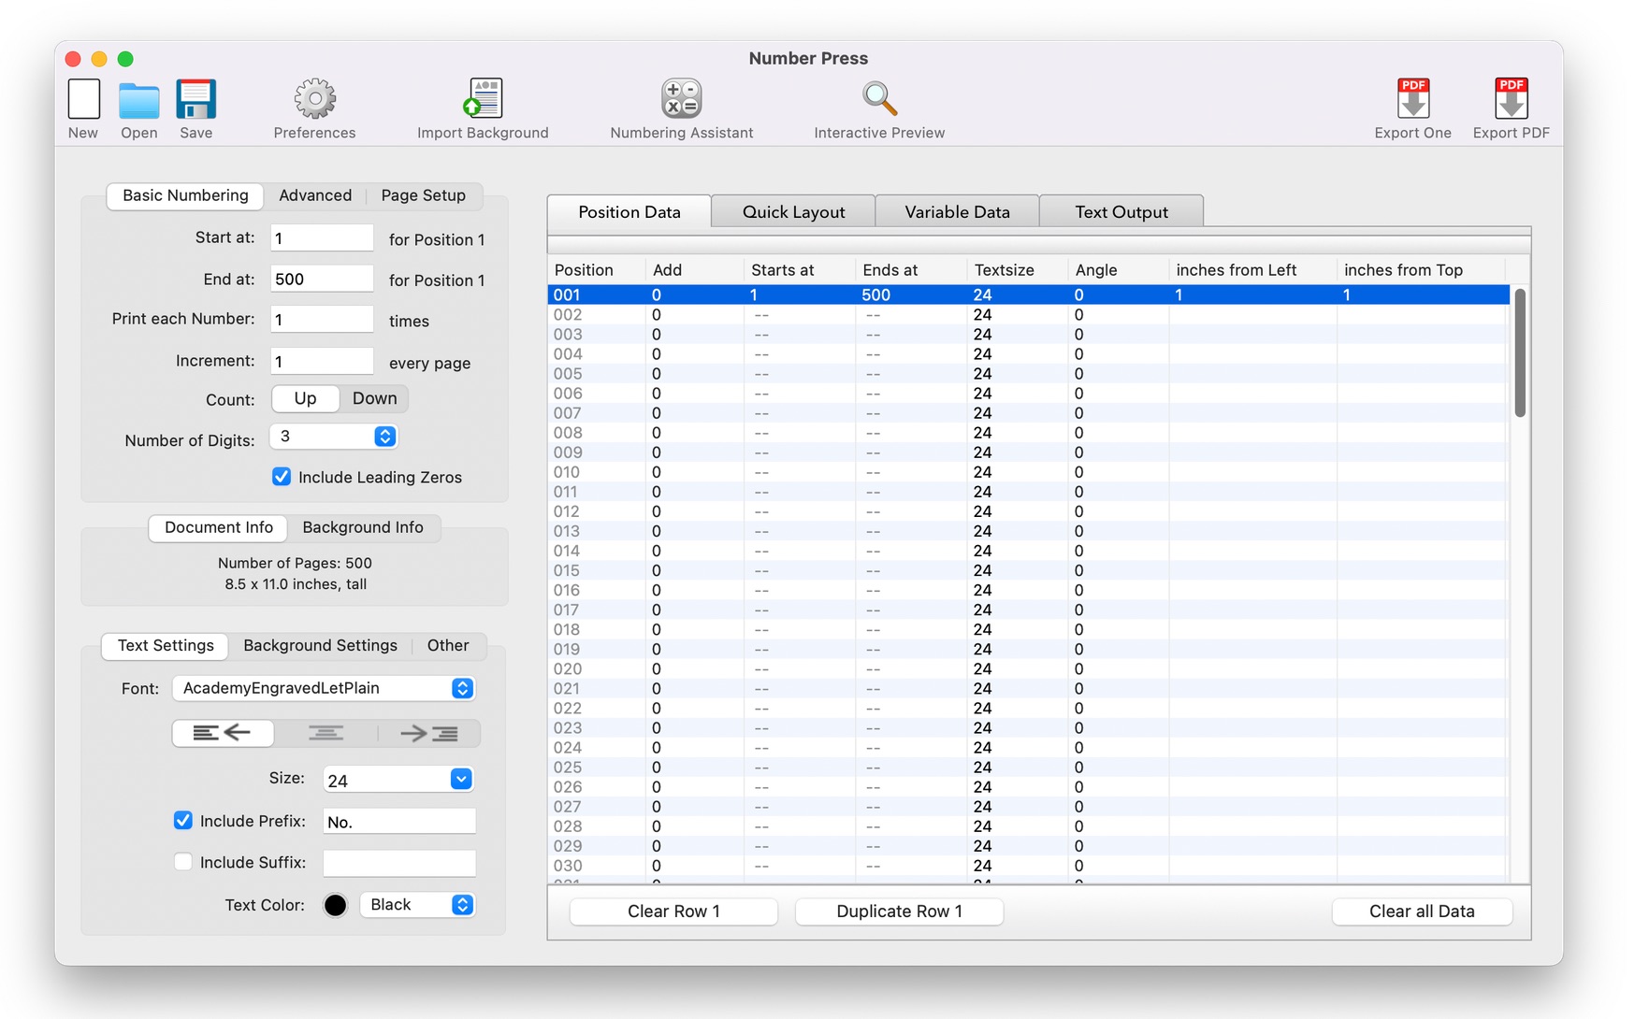Open Font dropdown AcademyEngravedLetPlain
1635x1019 pixels.
[x=324, y=688]
